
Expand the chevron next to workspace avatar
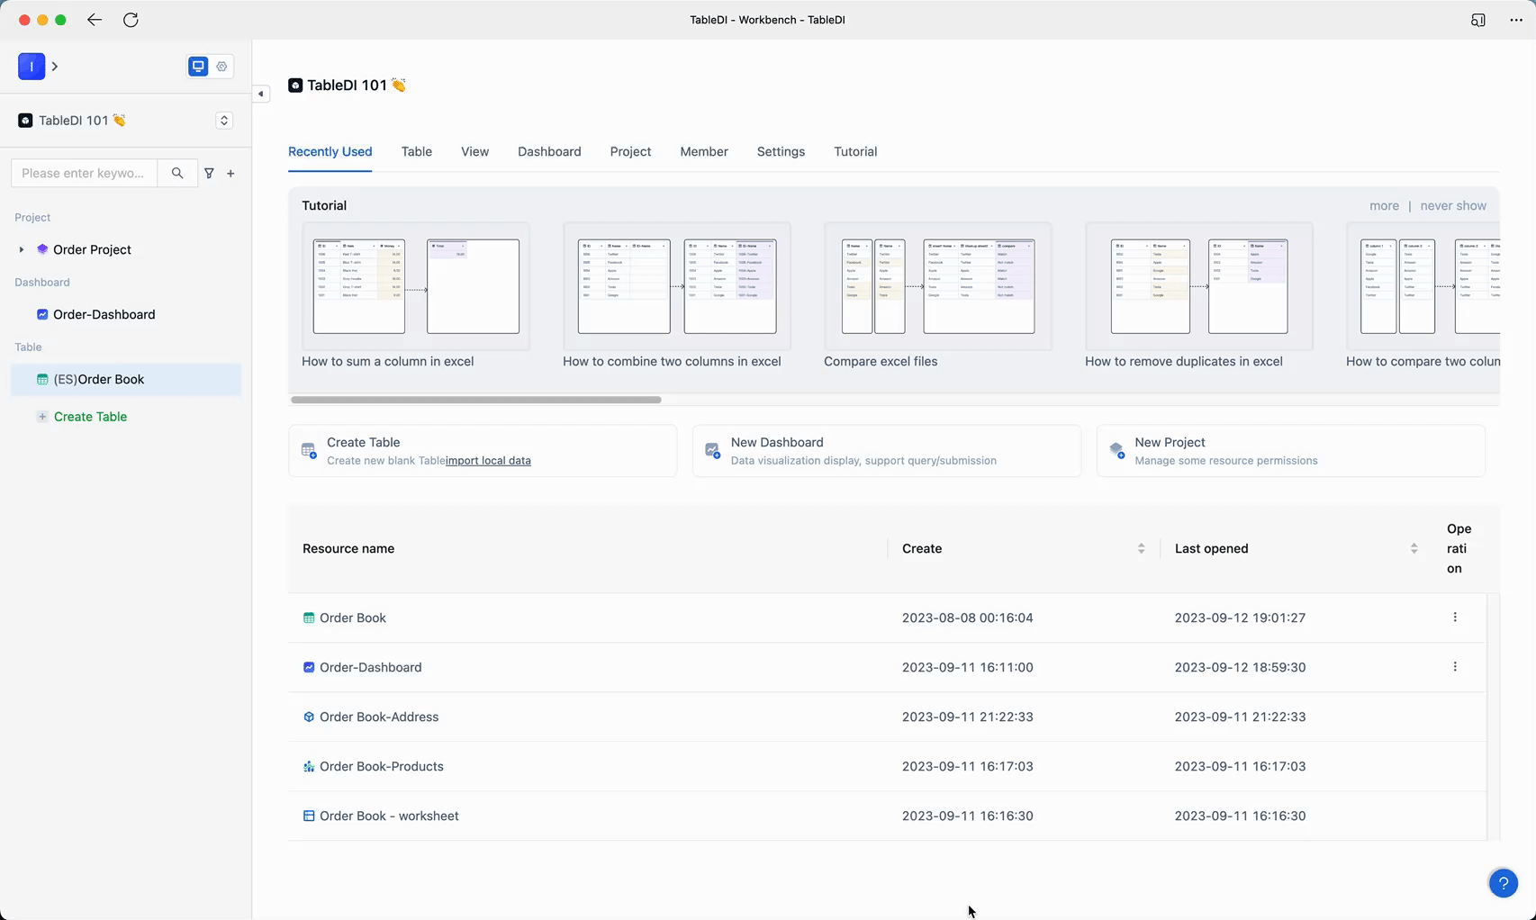55,66
